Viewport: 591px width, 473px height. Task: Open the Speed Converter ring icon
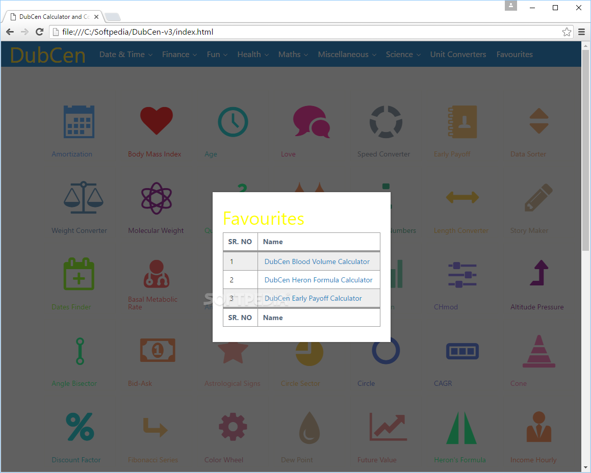coord(386,122)
